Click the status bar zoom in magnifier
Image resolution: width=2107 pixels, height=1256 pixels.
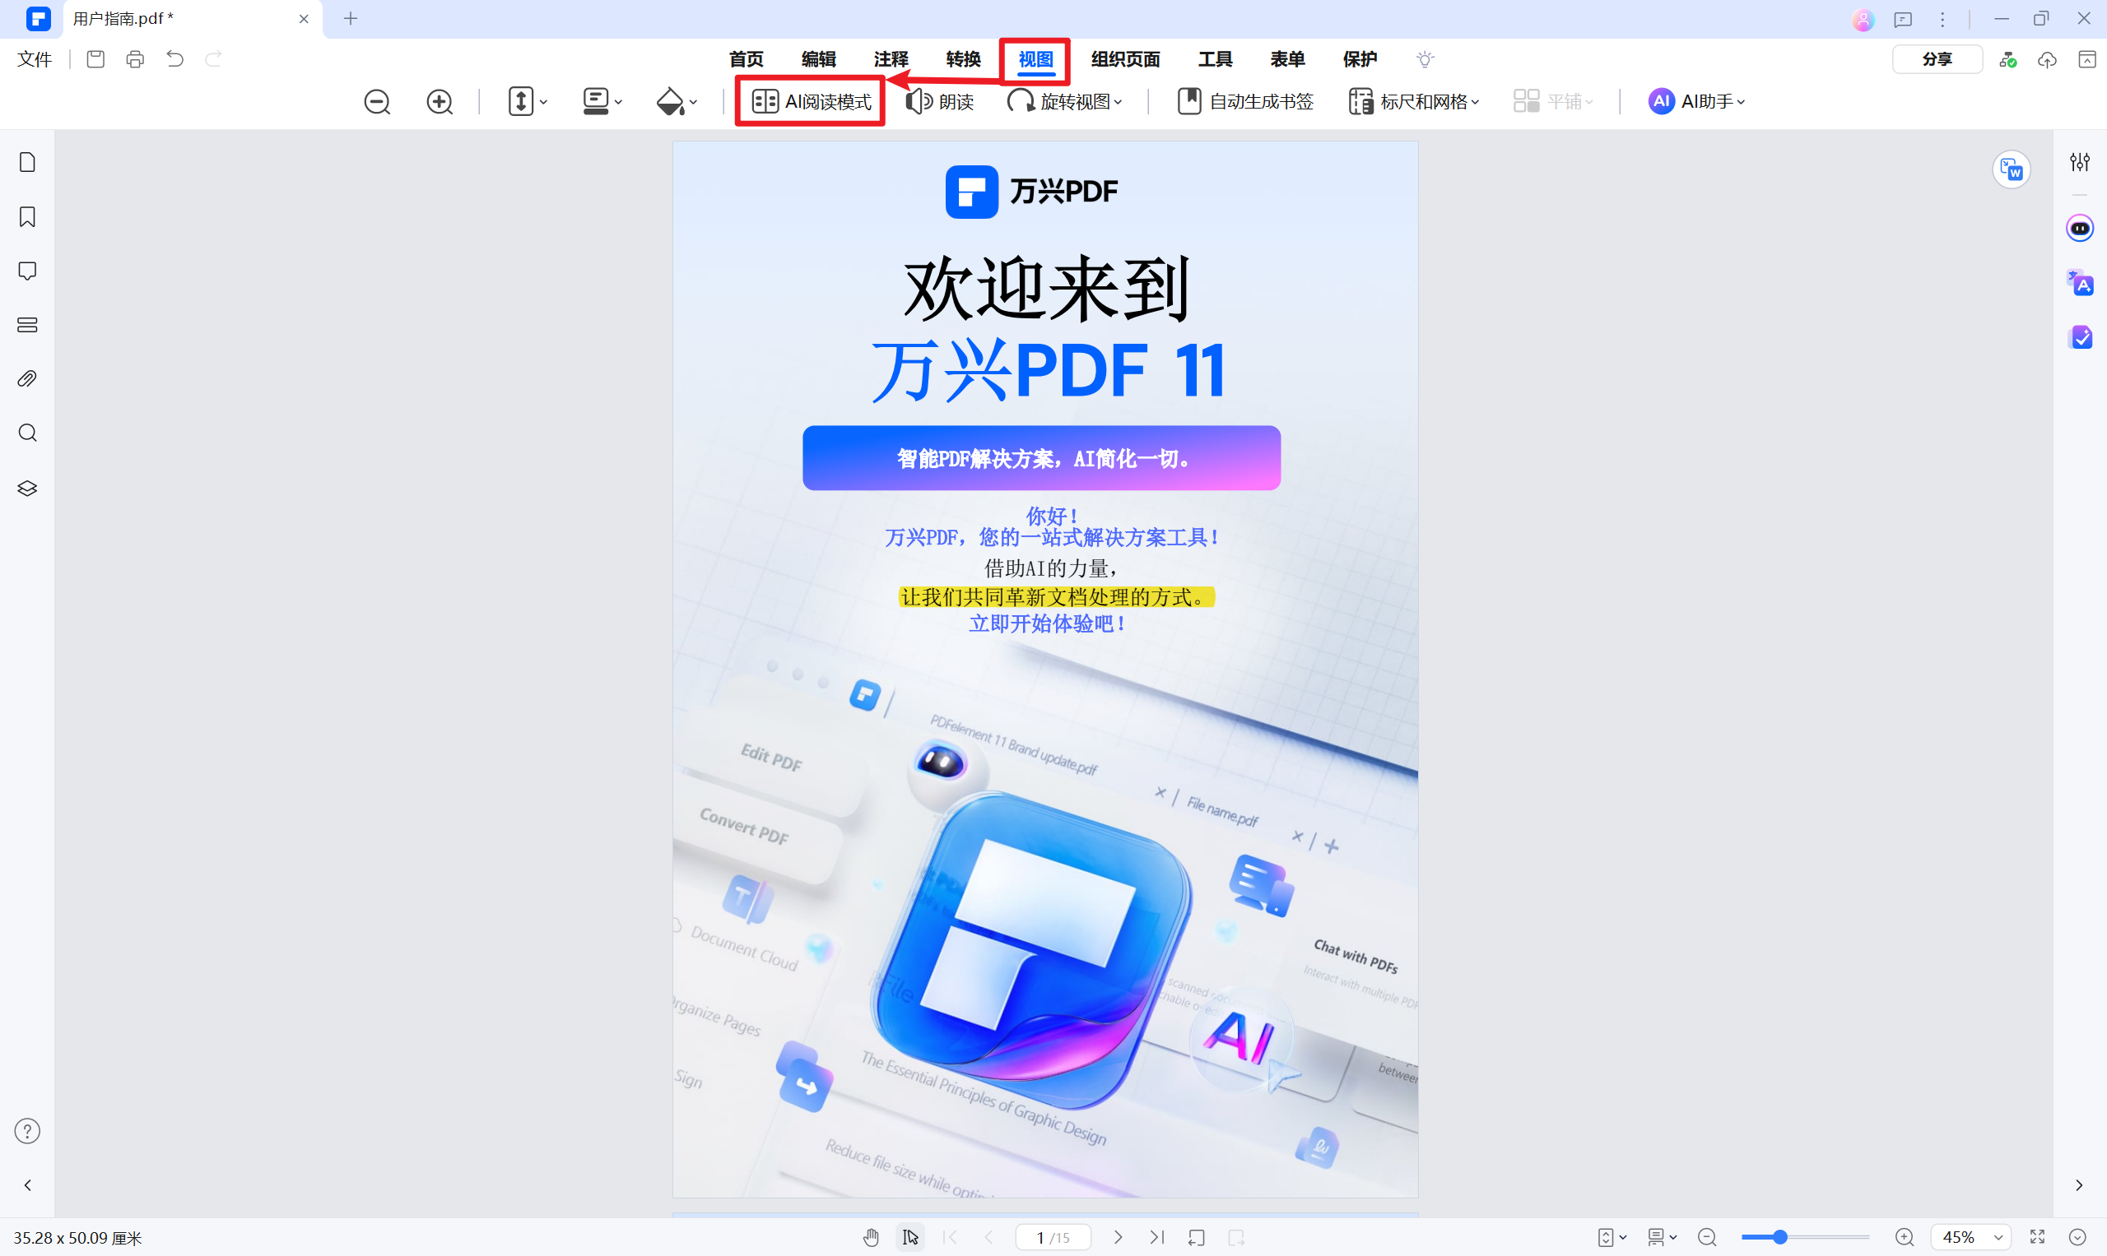tap(1905, 1237)
